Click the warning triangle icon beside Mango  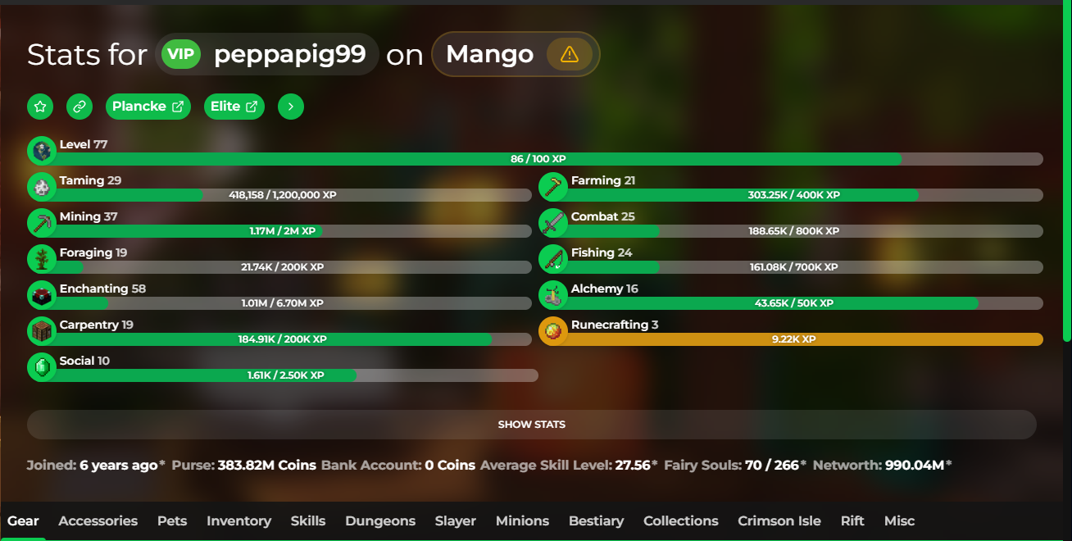569,54
